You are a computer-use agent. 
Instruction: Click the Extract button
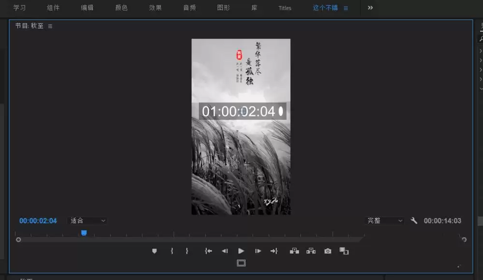(311, 251)
